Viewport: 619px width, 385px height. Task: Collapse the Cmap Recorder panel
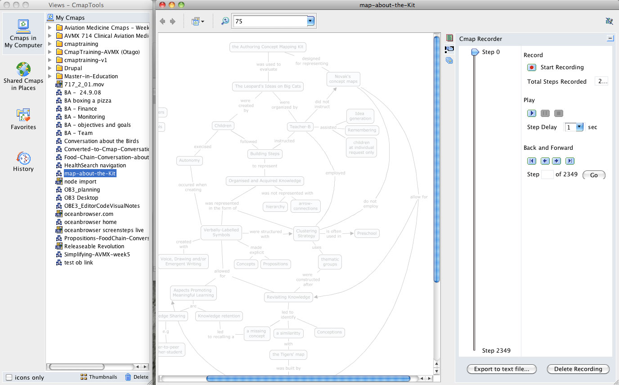click(610, 39)
